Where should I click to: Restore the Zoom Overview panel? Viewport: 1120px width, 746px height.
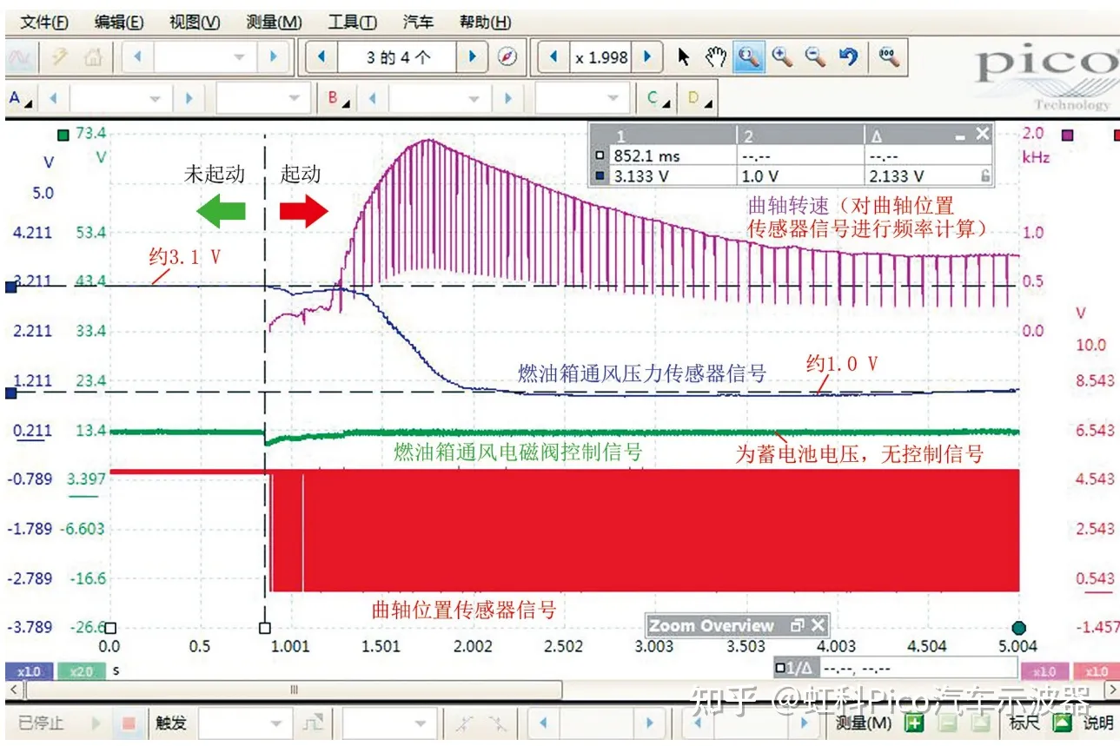pos(798,625)
